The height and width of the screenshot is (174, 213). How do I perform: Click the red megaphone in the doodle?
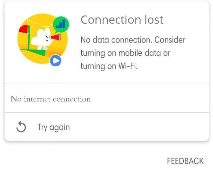coord(56,37)
